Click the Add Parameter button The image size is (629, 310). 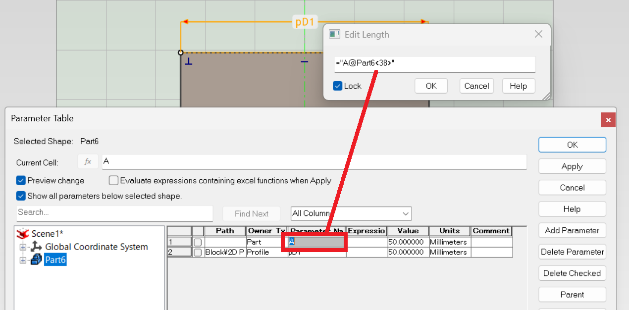coord(572,230)
